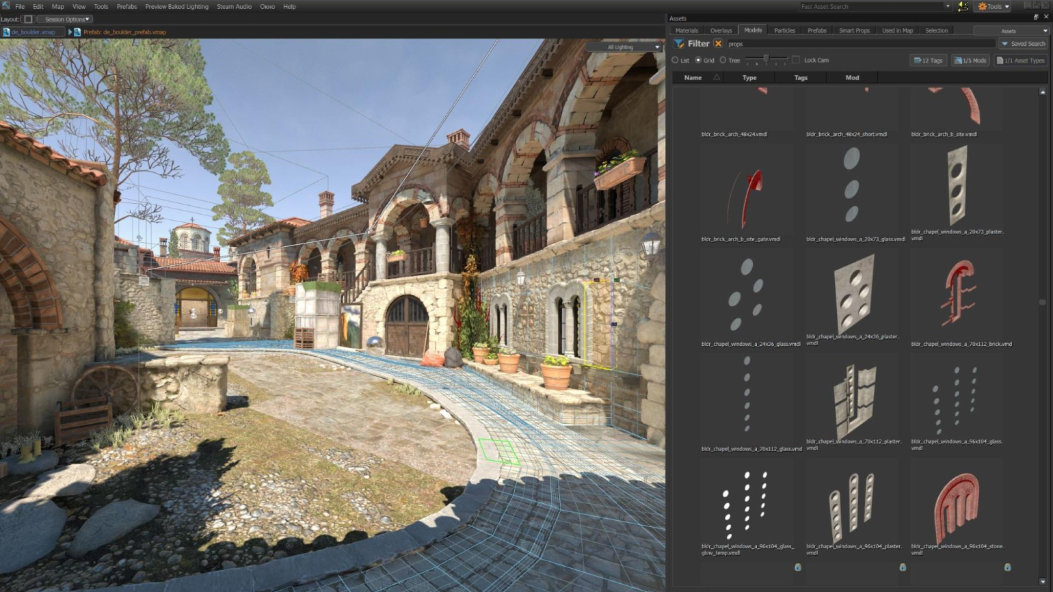Click the orange Tools gear icon

coord(983,6)
